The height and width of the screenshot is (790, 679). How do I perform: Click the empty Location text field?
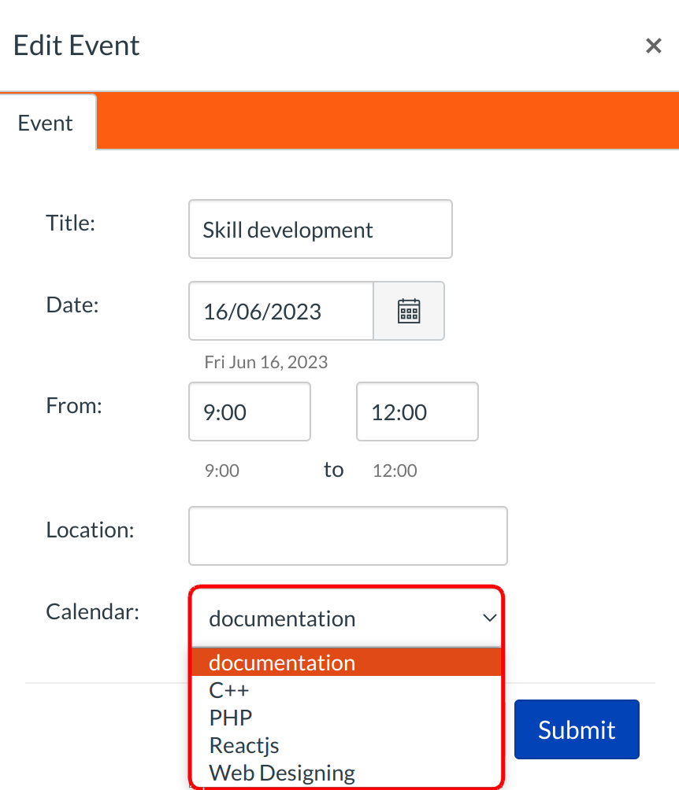(x=347, y=536)
